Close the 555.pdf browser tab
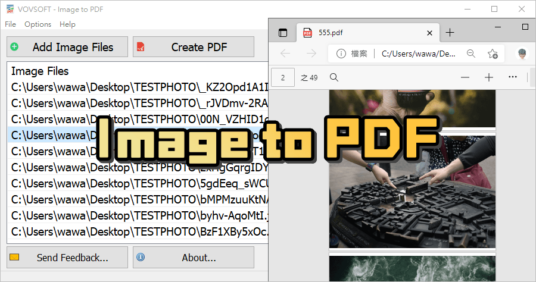The image size is (536, 282). 429,33
